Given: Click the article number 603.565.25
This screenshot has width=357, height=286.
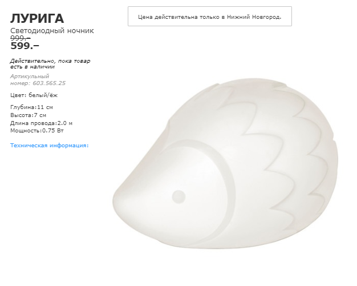Looking at the screenshot, I should pos(49,83).
